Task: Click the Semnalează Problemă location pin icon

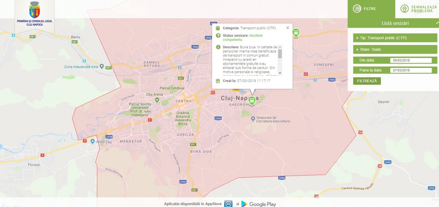Action: coord(404,9)
